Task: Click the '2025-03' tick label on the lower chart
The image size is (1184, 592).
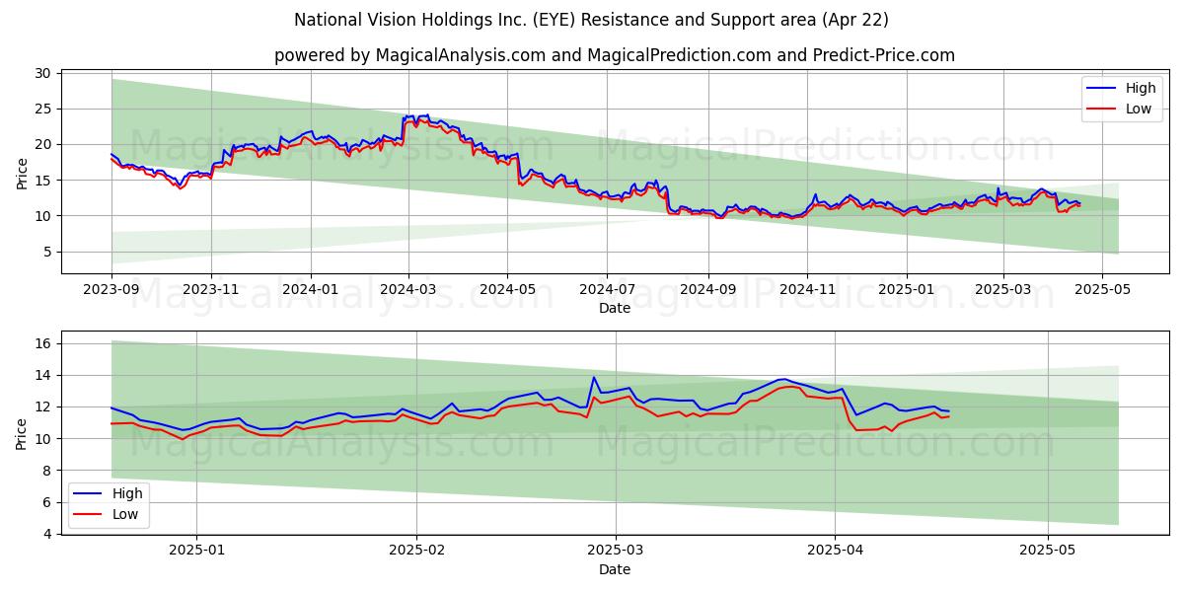Action: pos(616,551)
